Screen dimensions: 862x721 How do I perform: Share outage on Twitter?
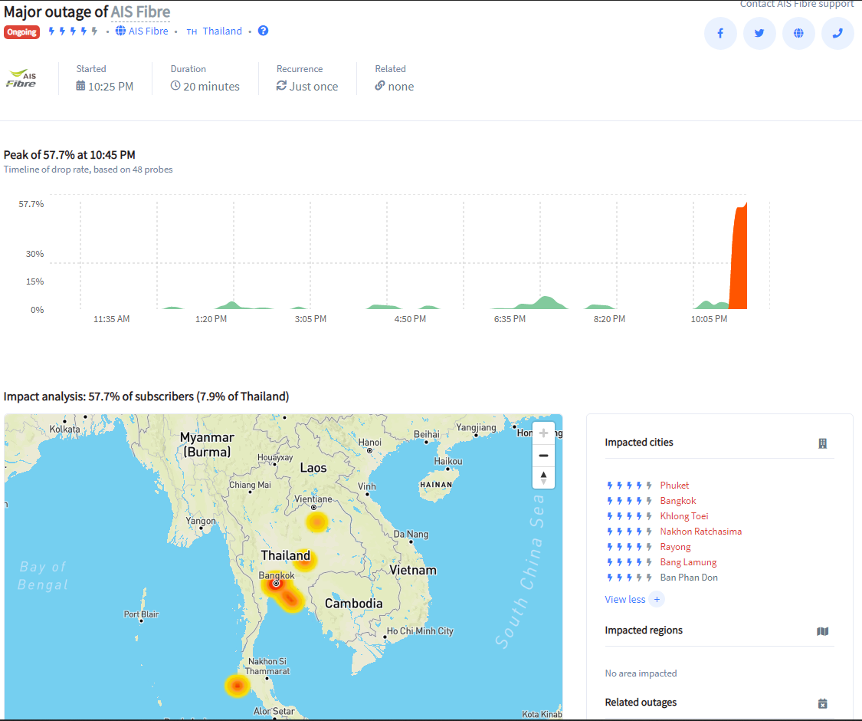[759, 33]
